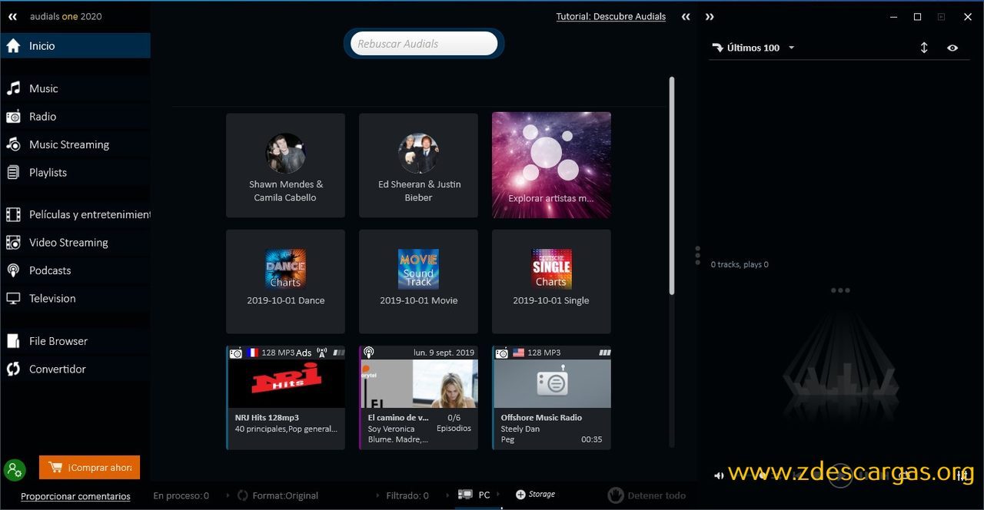Open the Últimos 100 dropdown

click(753, 48)
